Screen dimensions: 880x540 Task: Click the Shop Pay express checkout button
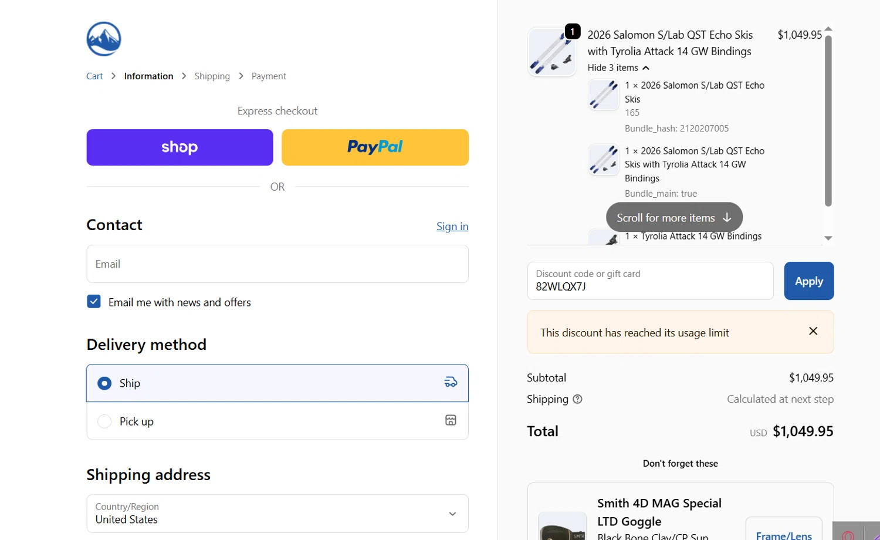tap(180, 147)
